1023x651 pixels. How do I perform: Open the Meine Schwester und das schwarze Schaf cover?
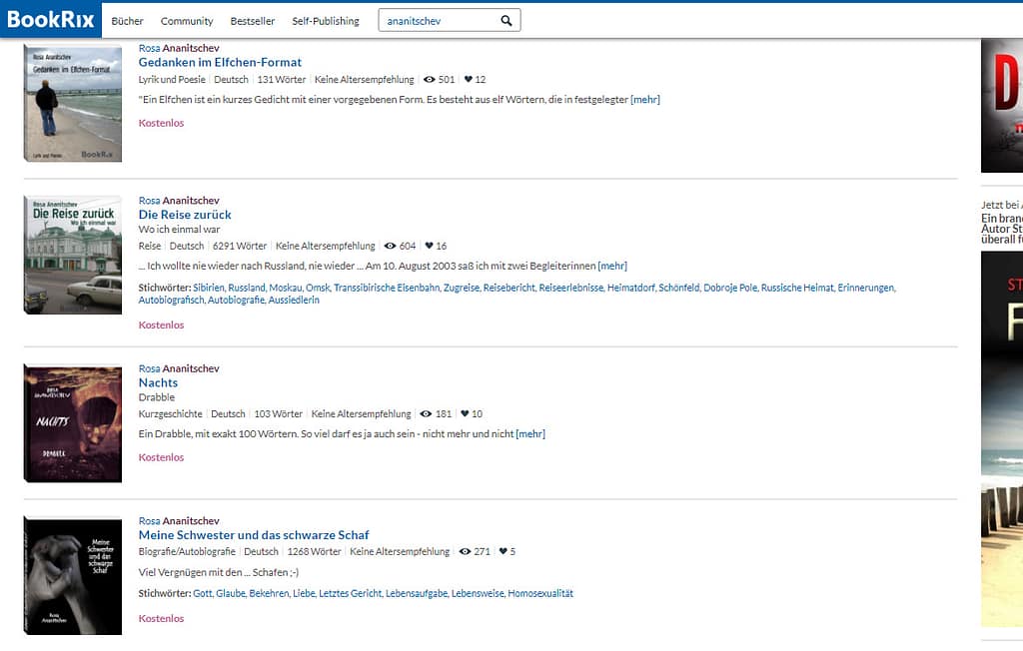(x=72, y=575)
